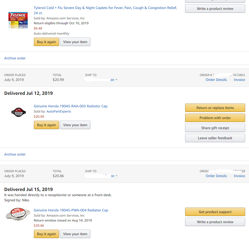
Task: Open Genuine Honda 19045-RAA-003 Radiator Cap link
Action: pos(70,106)
